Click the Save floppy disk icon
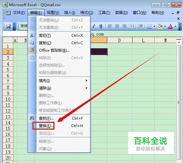The height and width of the screenshot is (163, 183). pyautogui.click(x=8, y=26)
